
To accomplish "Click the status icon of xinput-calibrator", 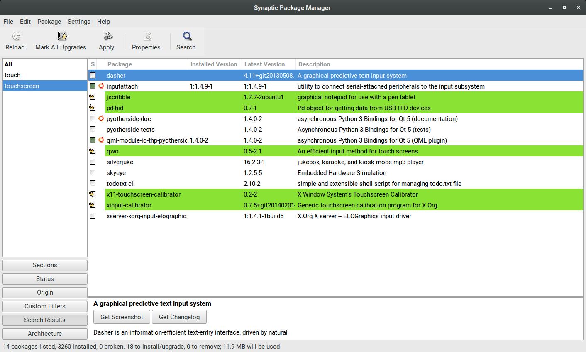I will 93,205.
